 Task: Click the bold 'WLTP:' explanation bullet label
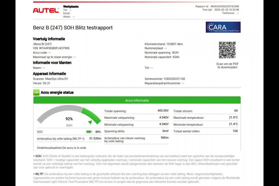(x=39, y=174)
